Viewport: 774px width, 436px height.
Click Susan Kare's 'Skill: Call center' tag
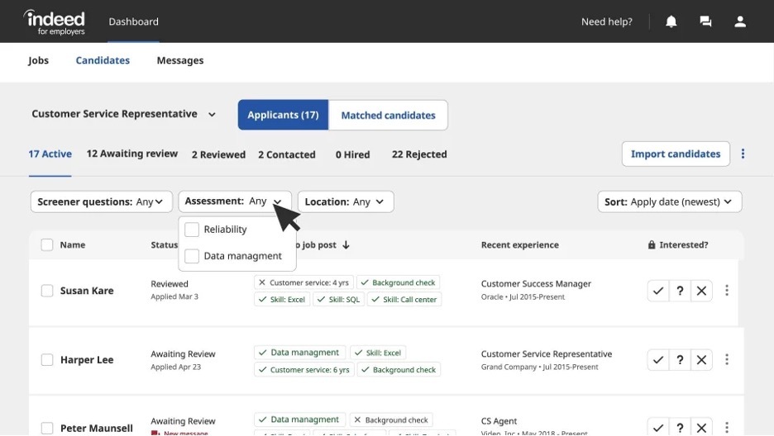[404, 299]
